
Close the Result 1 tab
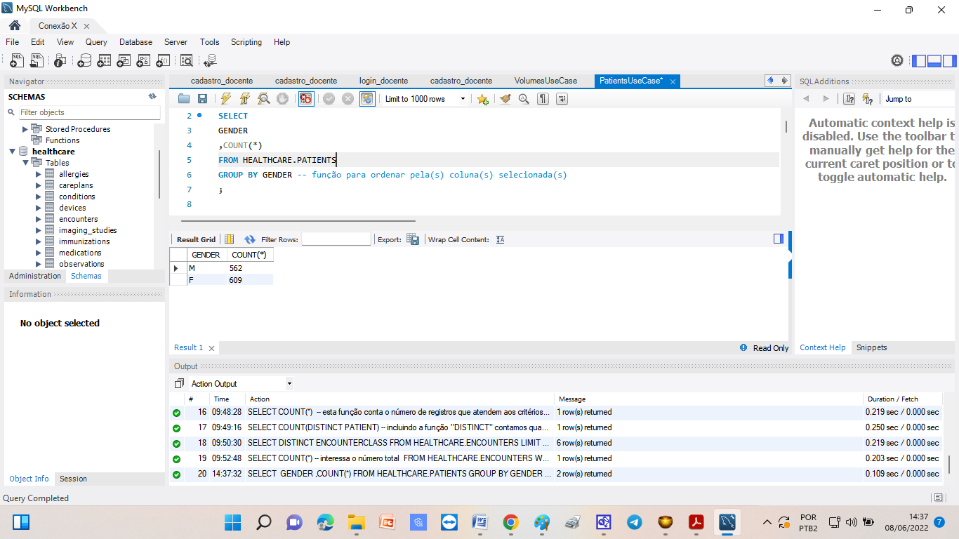pyautogui.click(x=211, y=348)
